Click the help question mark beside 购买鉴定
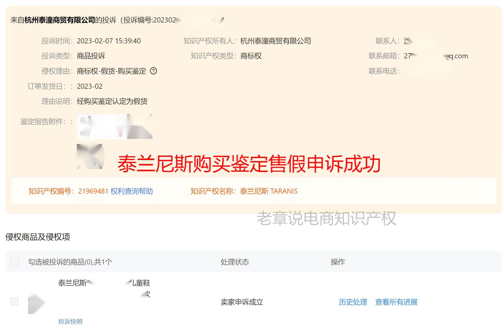 click(x=153, y=71)
